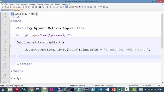Viewport: 164px width, 92px height.
Task: Click 'Hyper Text Markup Language file' status text
Action: tap(11, 86)
